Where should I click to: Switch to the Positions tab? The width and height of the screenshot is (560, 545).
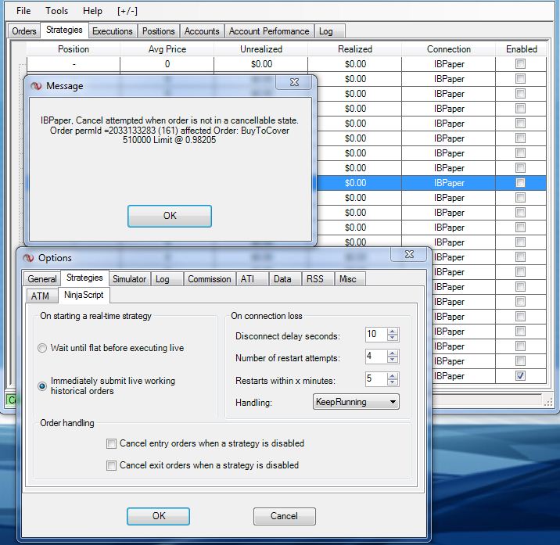(x=158, y=31)
